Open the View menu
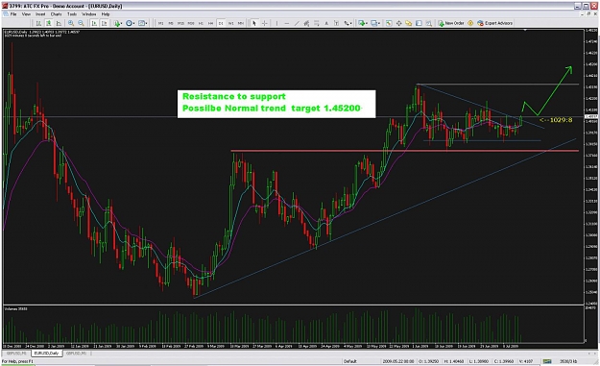The height and width of the screenshot is (366, 600). [x=26, y=14]
